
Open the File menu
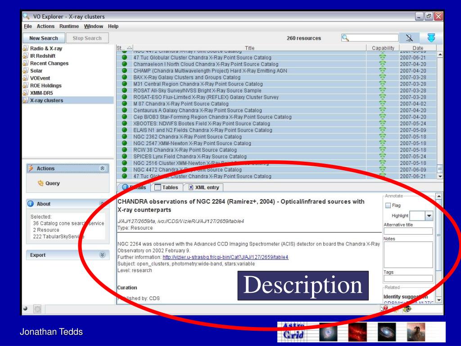[28, 26]
